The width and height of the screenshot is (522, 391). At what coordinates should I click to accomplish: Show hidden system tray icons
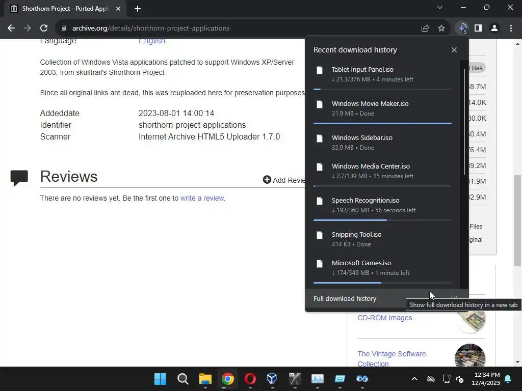[414, 379]
